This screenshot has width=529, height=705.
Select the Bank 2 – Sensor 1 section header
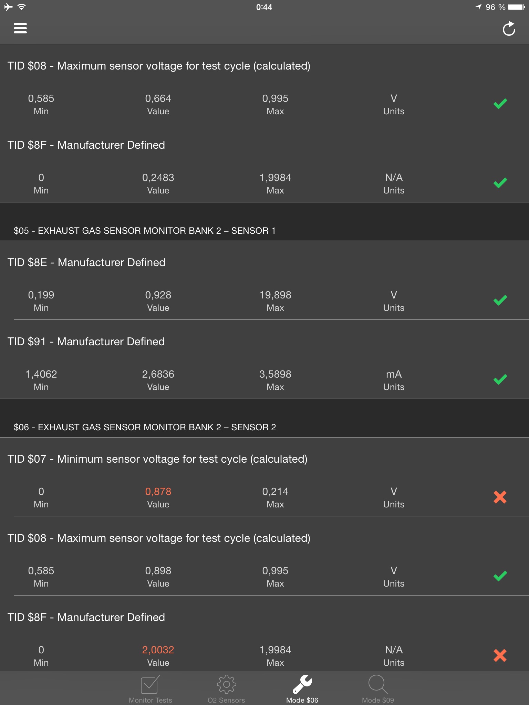[x=145, y=231]
